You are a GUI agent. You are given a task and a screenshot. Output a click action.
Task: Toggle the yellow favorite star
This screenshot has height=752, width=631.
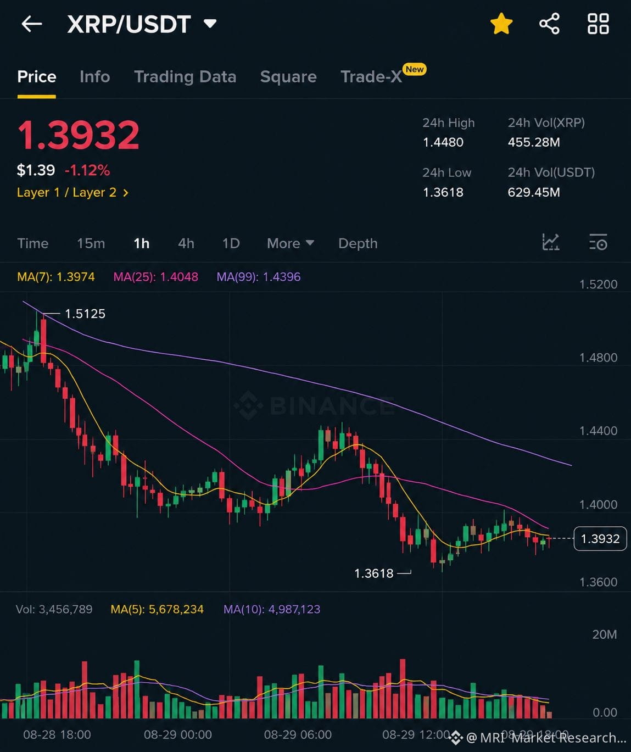point(501,24)
